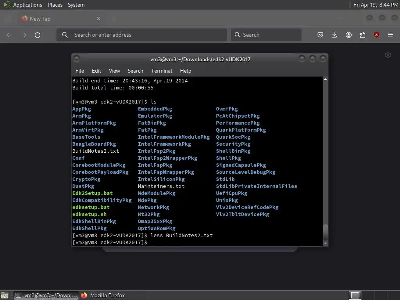Click the address bar search magnifier icon
This screenshot has height=300, width=400.
(65, 35)
